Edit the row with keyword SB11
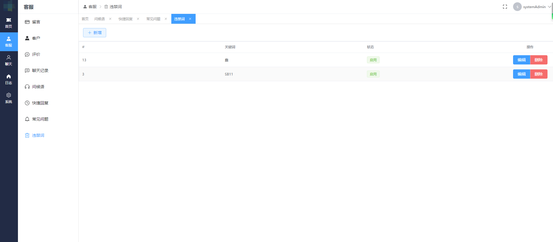 (521, 74)
